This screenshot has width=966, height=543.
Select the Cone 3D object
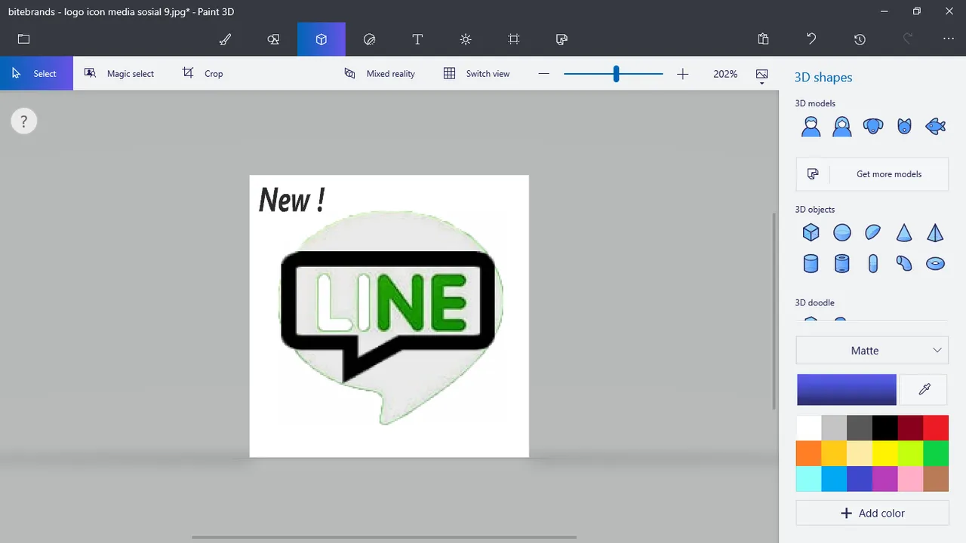(x=904, y=232)
